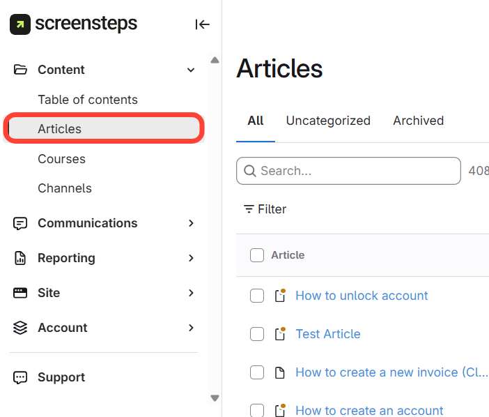Image resolution: width=489 pixels, height=417 pixels.
Task: Select the Test Article checkbox
Action: pyautogui.click(x=257, y=334)
